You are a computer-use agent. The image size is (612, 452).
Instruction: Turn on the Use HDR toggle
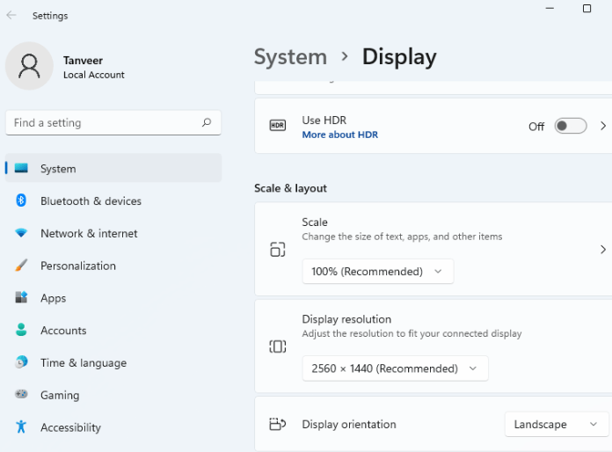click(x=570, y=127)
